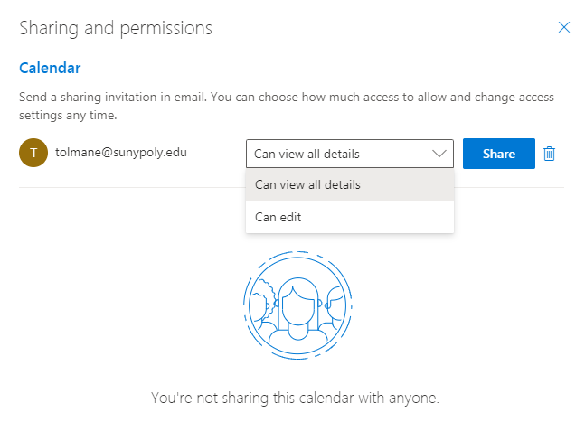This screenshot has width=585, height=422.
Task: Choose 'Can view all details' from the list
Action: (308, 184)
